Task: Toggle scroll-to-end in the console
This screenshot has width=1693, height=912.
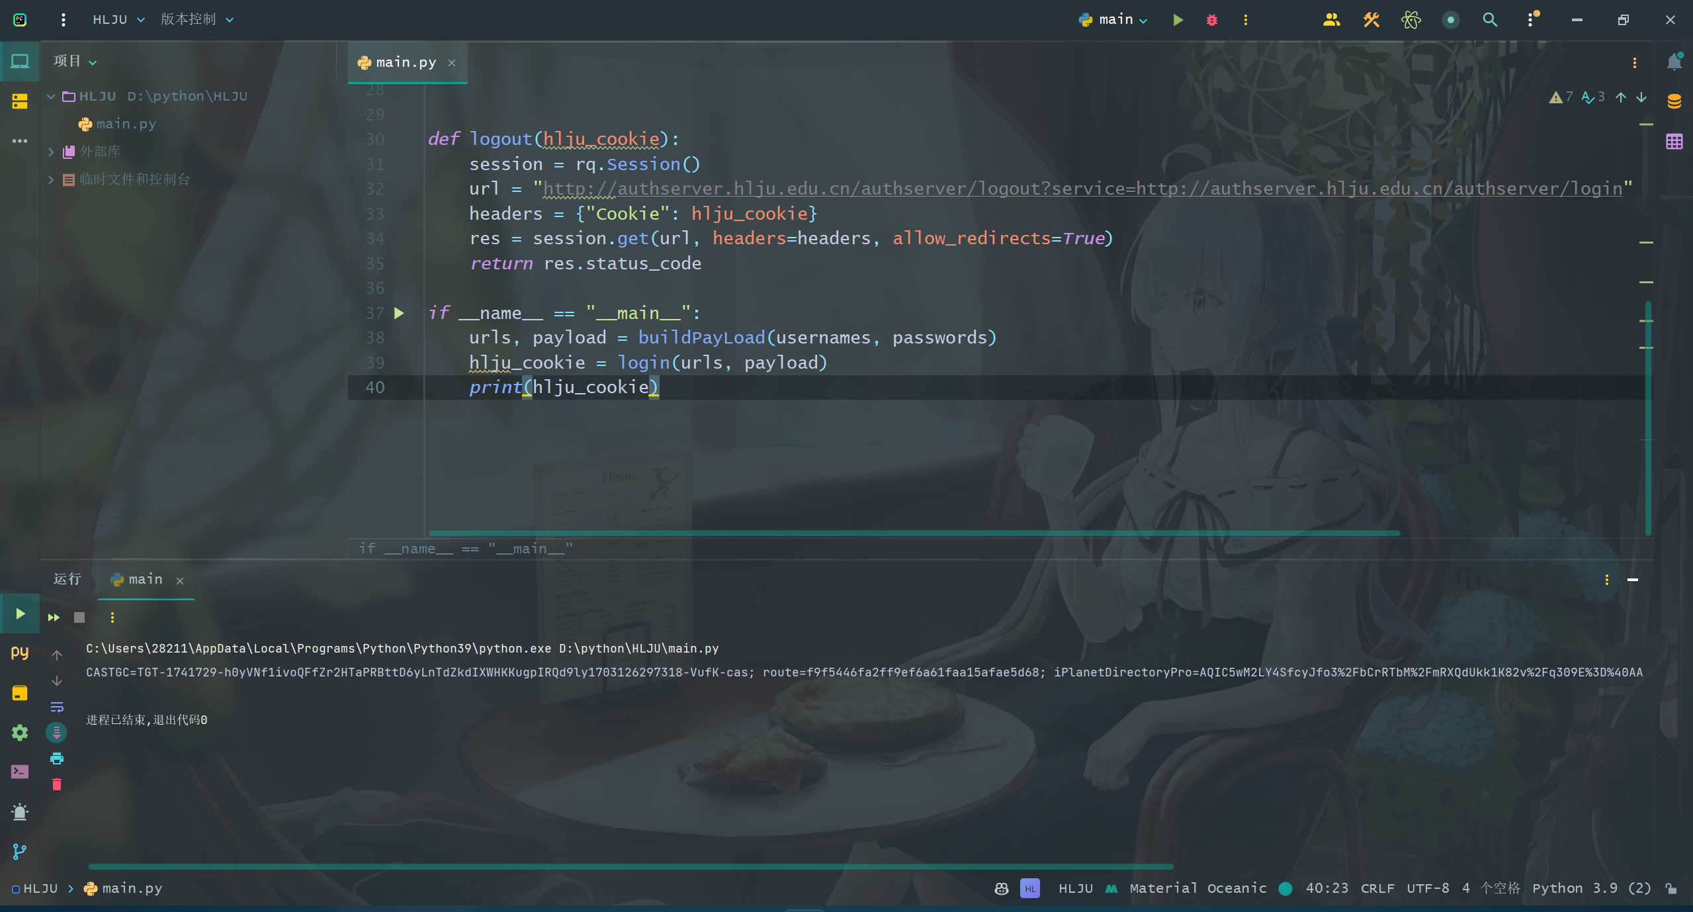Action: (57, 733)
